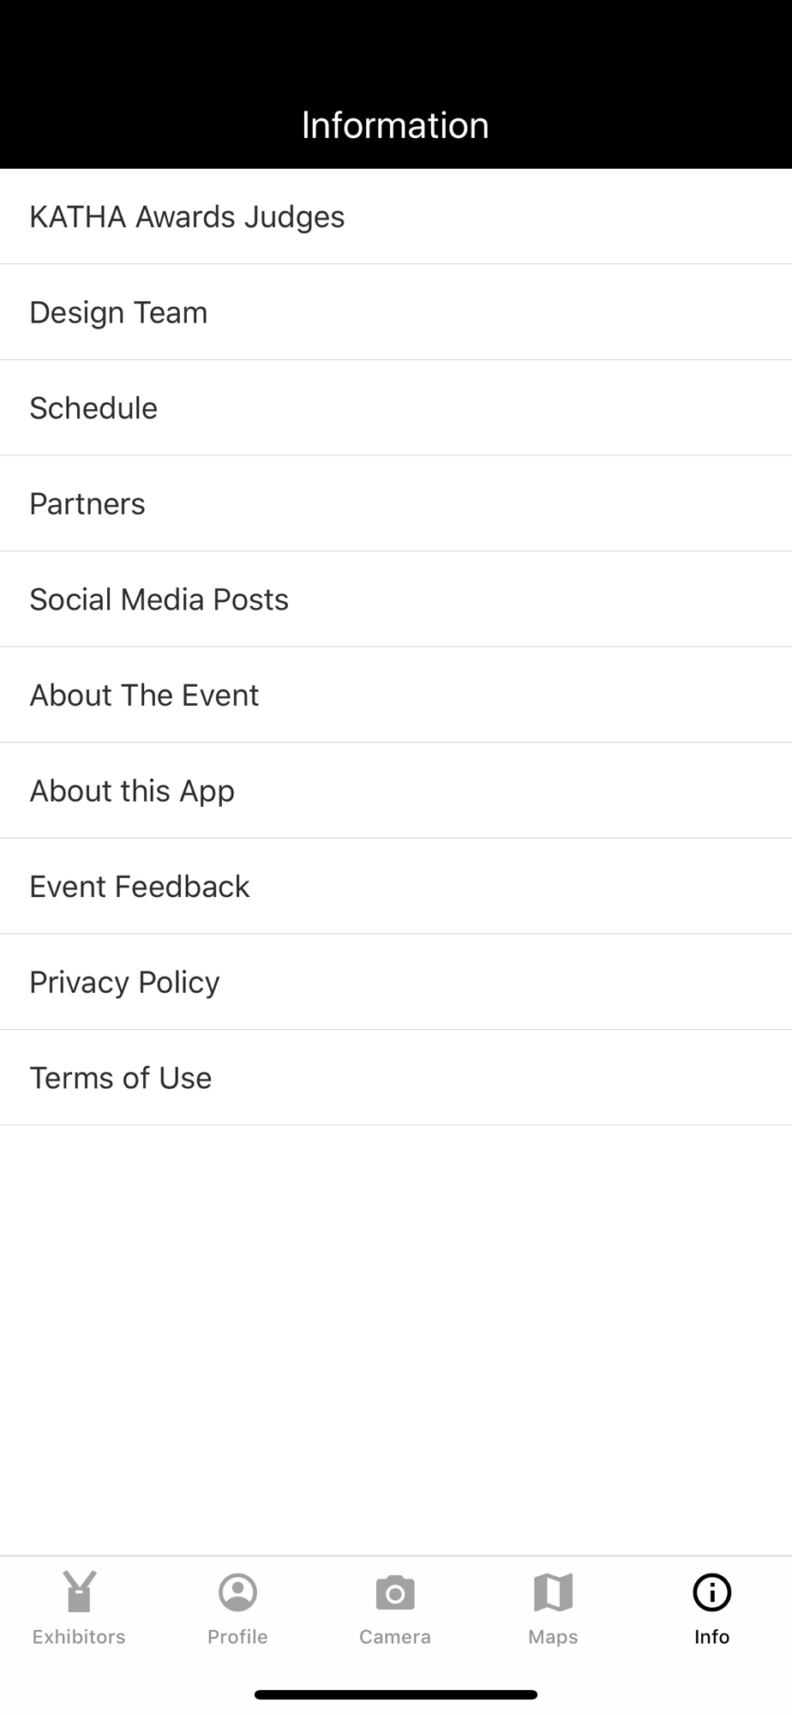Tap the Camera icon in tab bar
The width and height of the screenshot is (792, 1715).
[x=395, y=1593]
